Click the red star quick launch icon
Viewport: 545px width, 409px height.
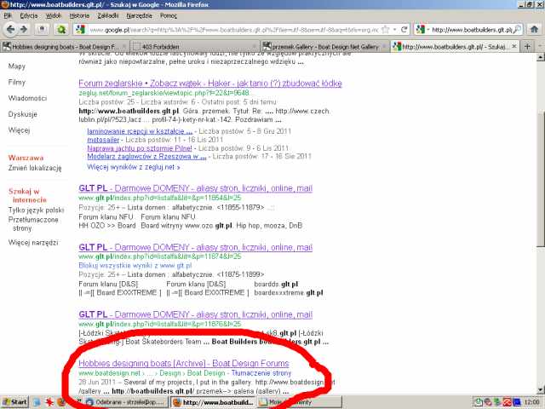(49, 402)
